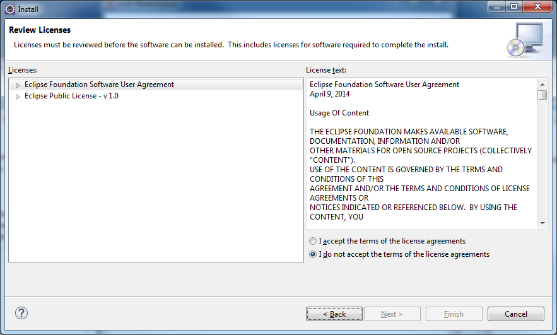Go back with the Back button
The image size is (557, 335).
[334, 314]
